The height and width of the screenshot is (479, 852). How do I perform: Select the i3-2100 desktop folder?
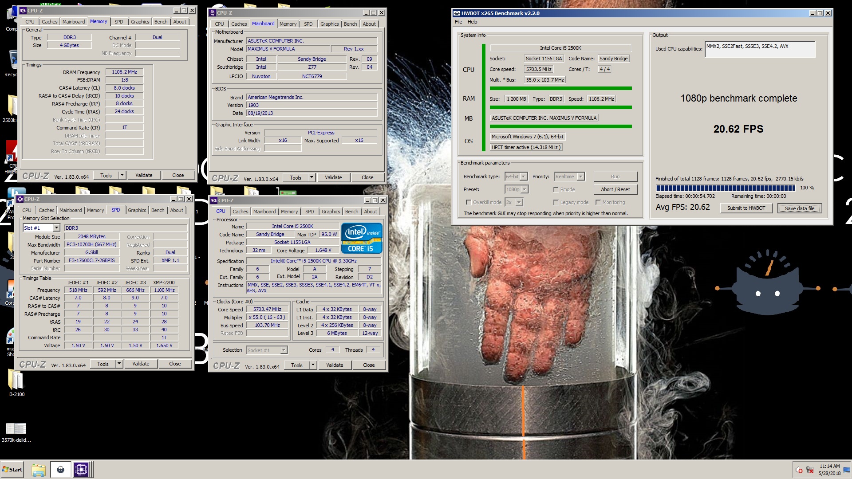[16, 383]
